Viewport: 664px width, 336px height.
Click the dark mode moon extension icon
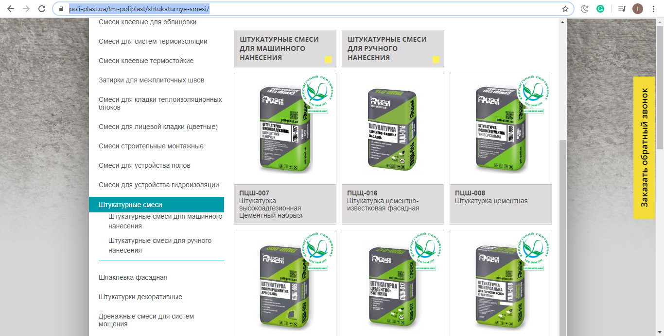click(x=584, y=9)
